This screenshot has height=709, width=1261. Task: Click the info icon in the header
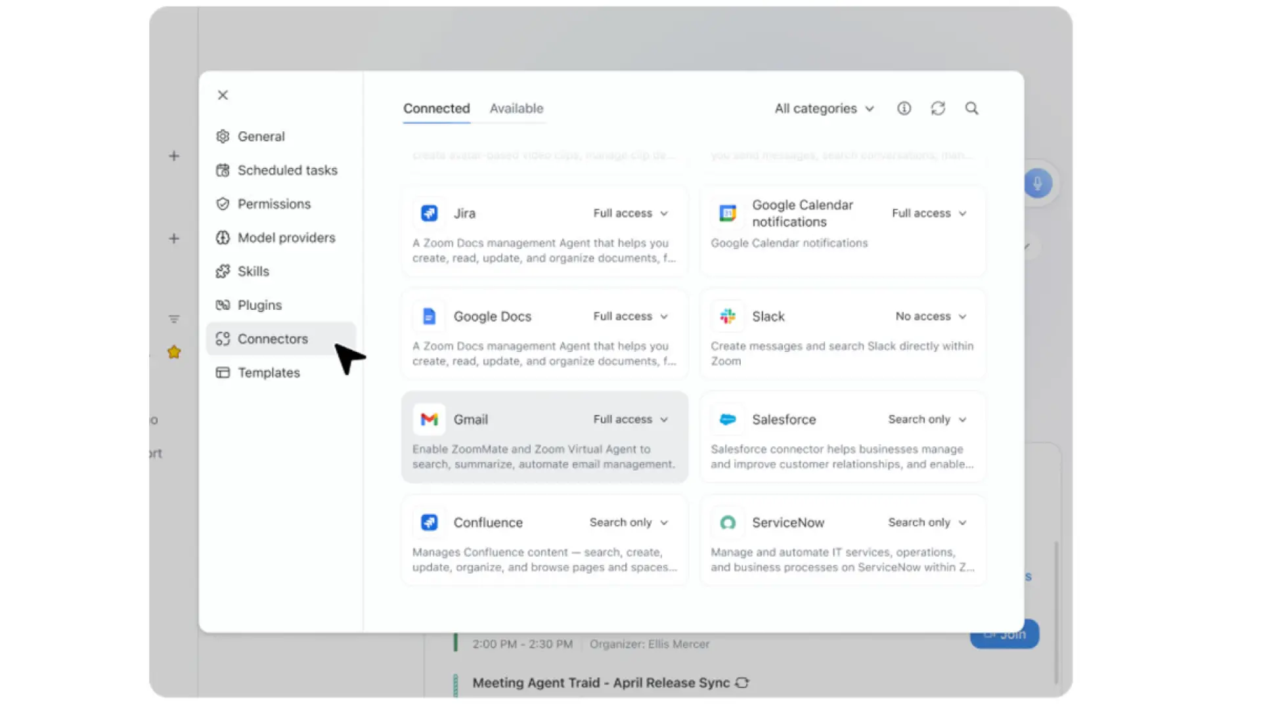904,108
